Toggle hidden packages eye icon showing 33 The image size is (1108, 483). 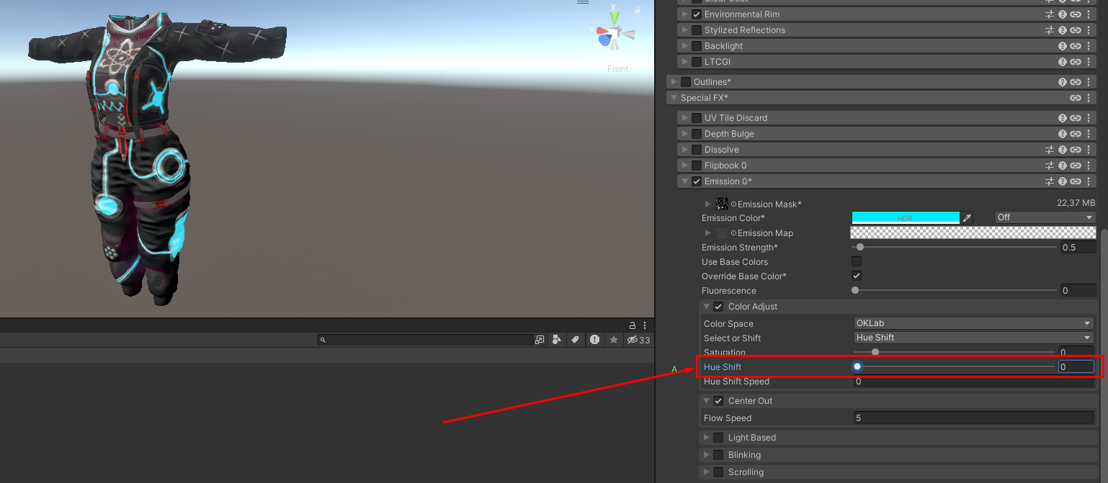click(638, 340)
